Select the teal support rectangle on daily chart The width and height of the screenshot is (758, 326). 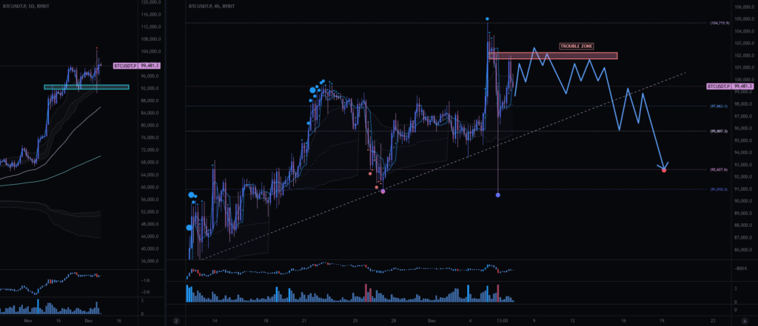[86, 87]
